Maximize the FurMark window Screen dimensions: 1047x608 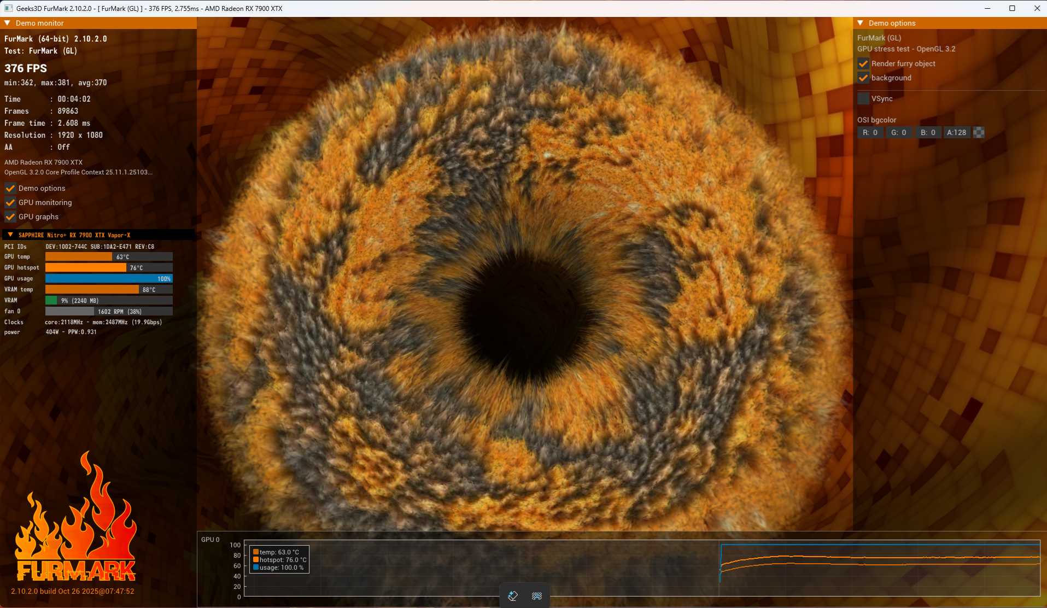pyautogui.click(x=1012, y=8)
